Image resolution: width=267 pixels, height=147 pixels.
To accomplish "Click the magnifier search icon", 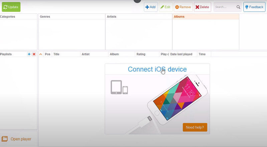I will (238, 7).
